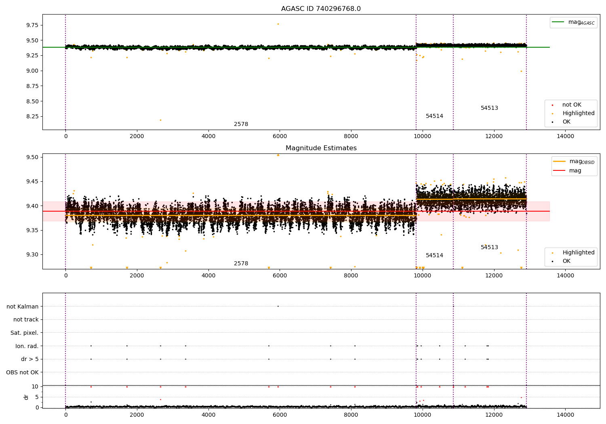
Task: Click the "not Kalman" row label
Action: [x=23, y=306]
